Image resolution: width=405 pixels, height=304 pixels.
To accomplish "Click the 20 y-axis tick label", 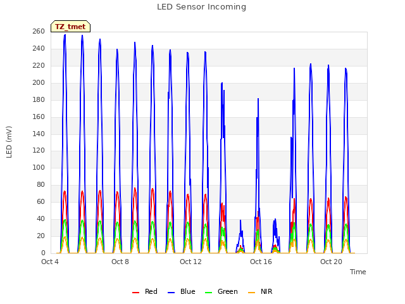I will coord(40,236).
